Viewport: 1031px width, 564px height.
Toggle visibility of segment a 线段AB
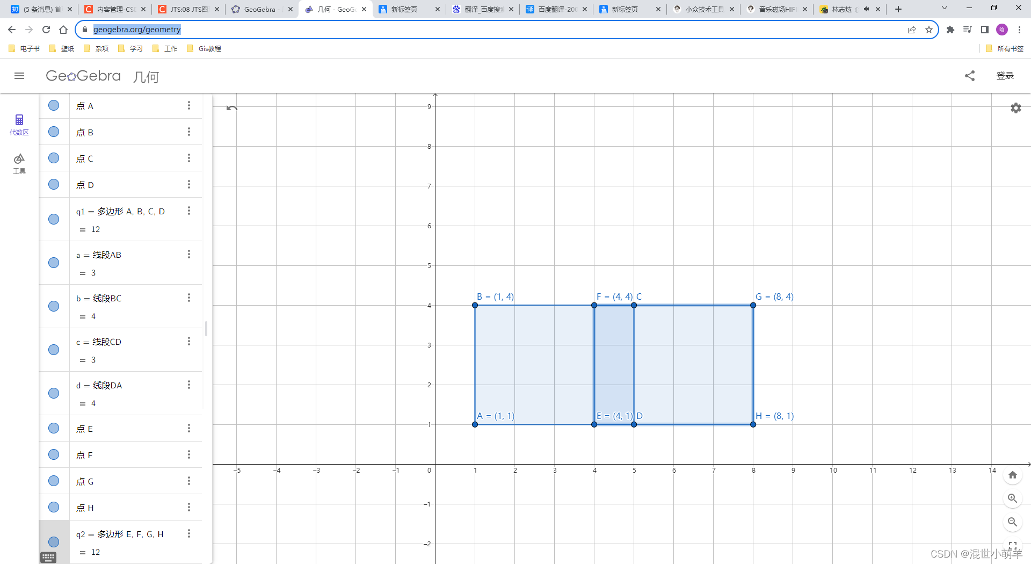click(54, 263)
